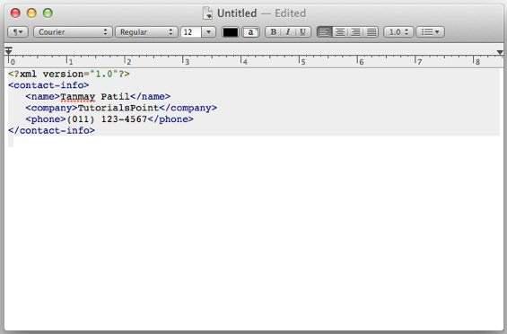Align text right
This screenshot has width=507, height=334.
click(355, 32)
